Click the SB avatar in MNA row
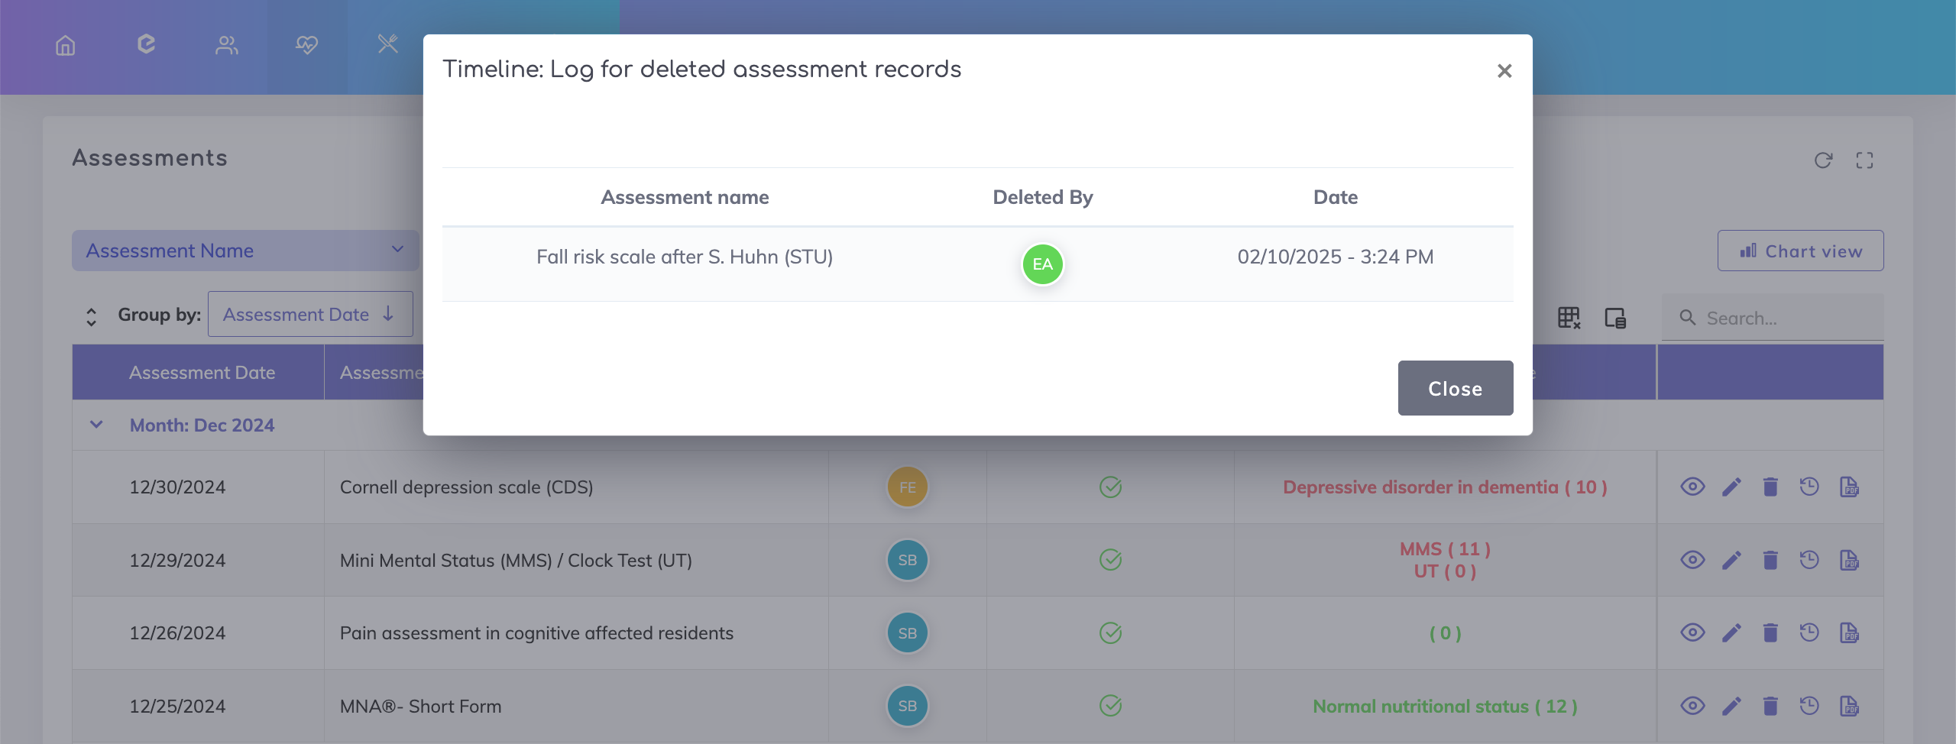This screenshot has width=1956, height=744. pyautogui.click(x=908, y=706)
